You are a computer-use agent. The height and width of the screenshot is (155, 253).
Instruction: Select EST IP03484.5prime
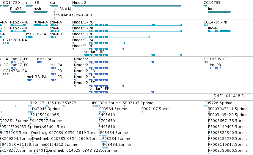pyautogui.click(x=116, y=145)
